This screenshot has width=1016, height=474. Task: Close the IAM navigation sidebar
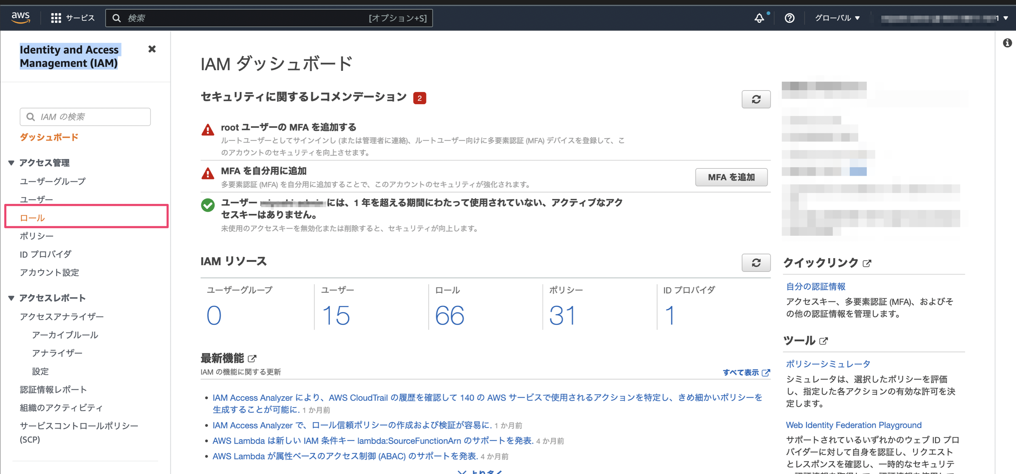(x=152, y=49)
